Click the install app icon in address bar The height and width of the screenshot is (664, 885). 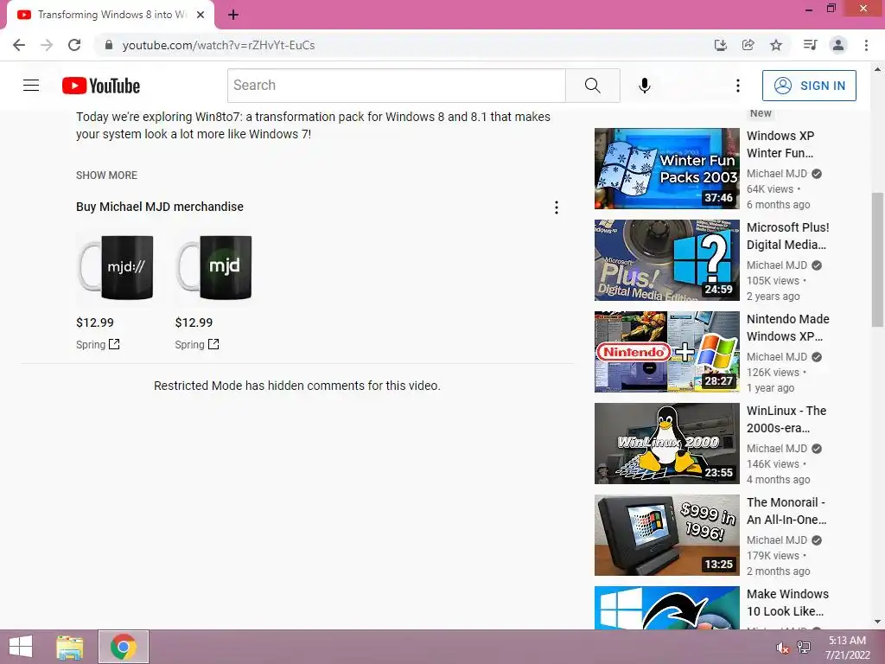721,45
